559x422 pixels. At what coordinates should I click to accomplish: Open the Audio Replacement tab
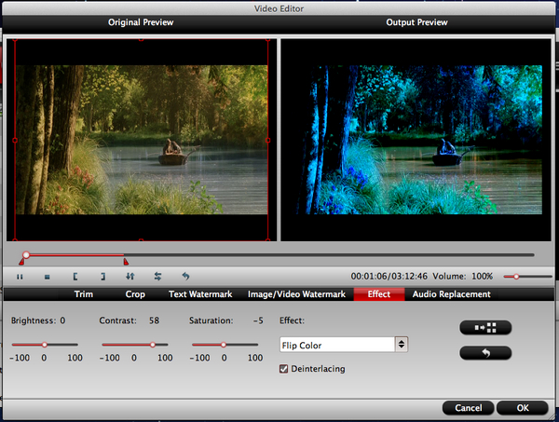coord(451,294)
